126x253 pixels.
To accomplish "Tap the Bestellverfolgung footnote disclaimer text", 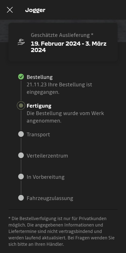I will [x=62, y=231].
